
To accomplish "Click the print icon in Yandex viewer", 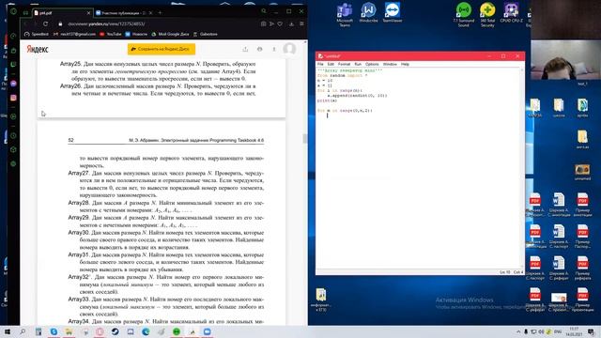I will click(260, 49).
